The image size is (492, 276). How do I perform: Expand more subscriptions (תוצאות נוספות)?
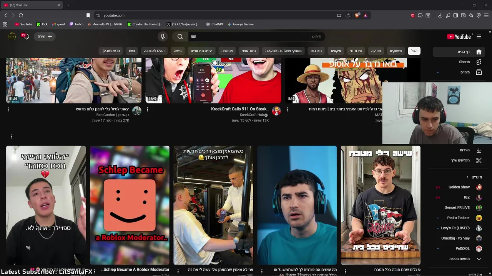[x=459, y=259]
